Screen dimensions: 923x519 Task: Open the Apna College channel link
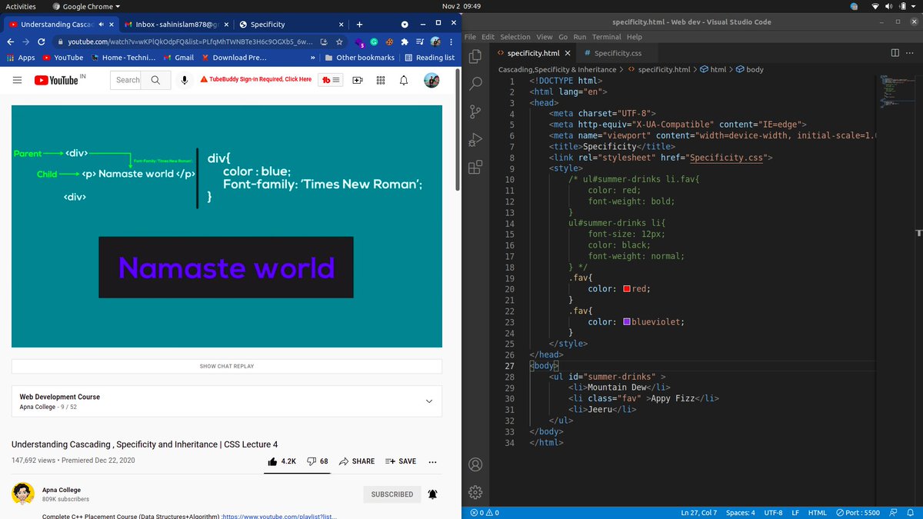(62, 490)
